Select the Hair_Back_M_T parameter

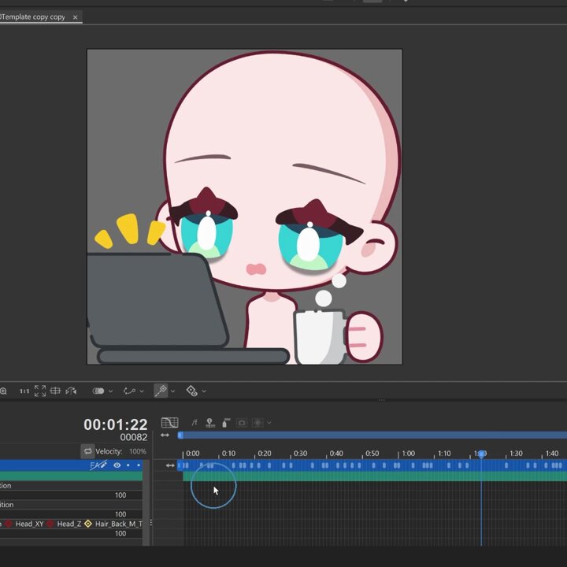pos(119,524)
